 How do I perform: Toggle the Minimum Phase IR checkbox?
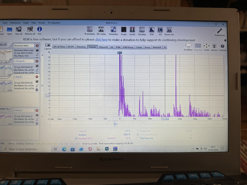click(138, 135)
